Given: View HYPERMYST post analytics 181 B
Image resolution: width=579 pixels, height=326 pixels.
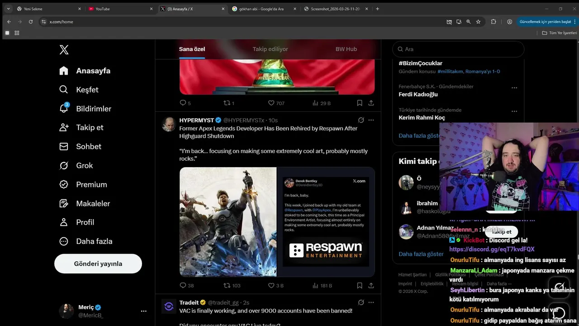Looking at the screenshot, I should coord(322,286).
